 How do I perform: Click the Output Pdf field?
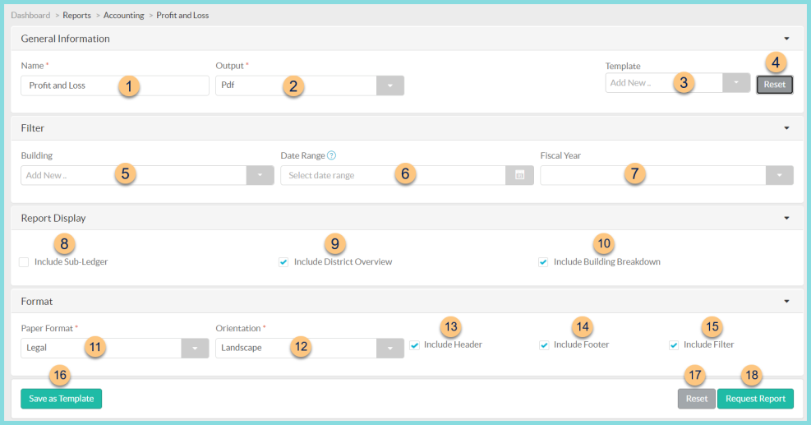(x=296, y=86)
